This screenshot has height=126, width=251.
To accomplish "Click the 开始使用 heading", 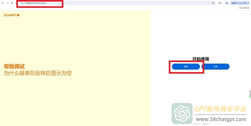I will (200, 59).
